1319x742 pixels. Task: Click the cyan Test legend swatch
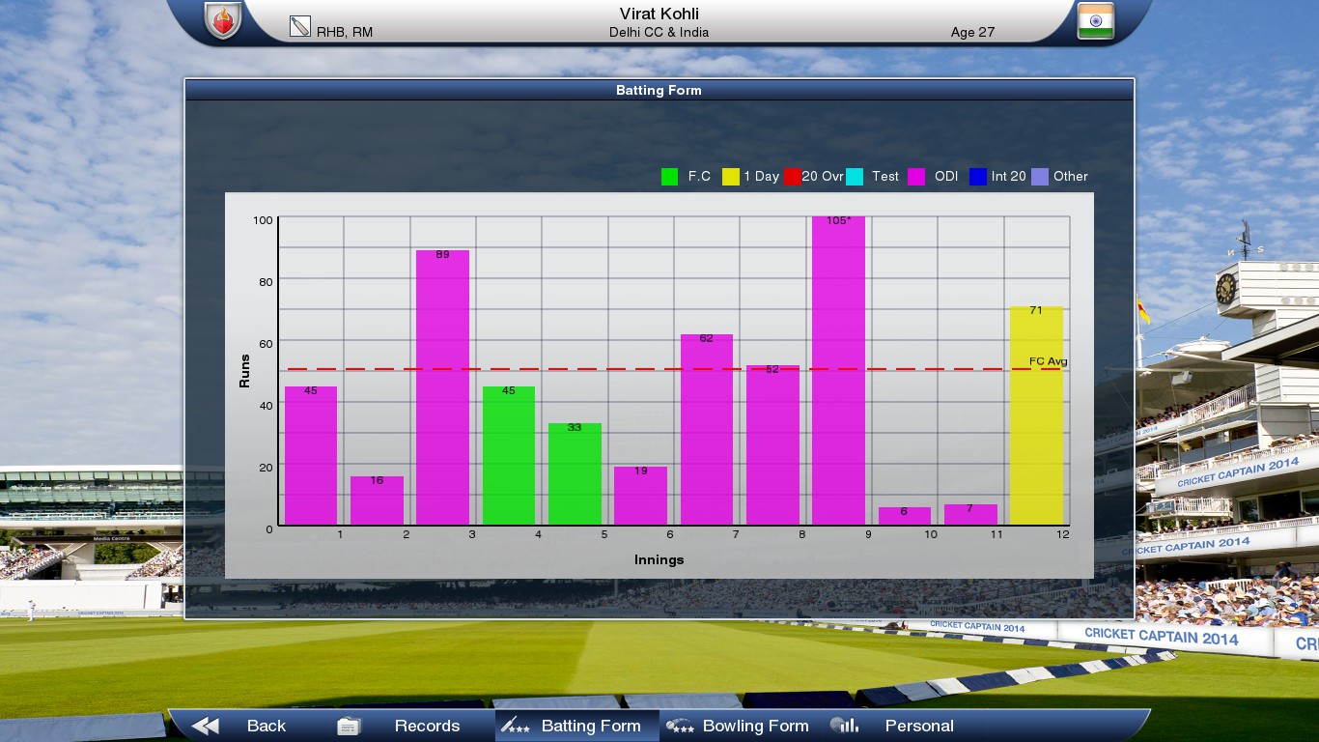tap(855, 177)
